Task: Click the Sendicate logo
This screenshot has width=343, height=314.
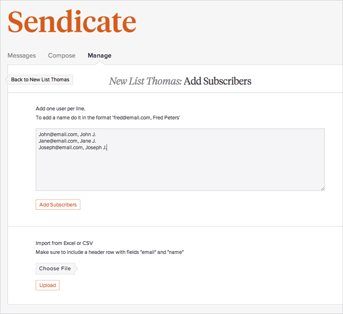Action: pos(72,22)
